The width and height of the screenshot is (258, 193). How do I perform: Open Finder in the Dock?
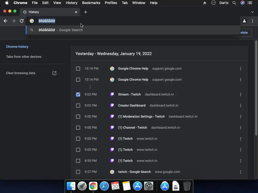pyautogui.click(x=71, y=186)
